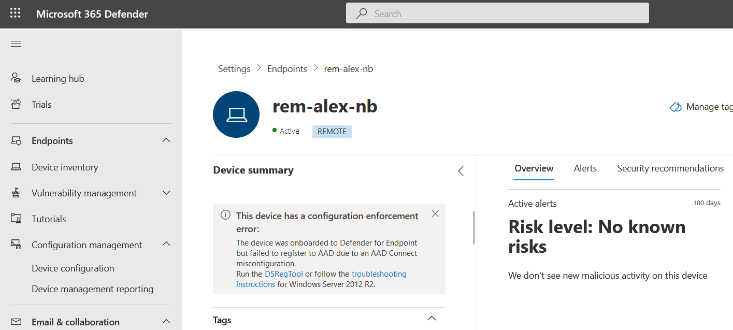Click the Endpoints shield icon
Image resolution: width=733 pixels, height=330 pixels.
16,141
